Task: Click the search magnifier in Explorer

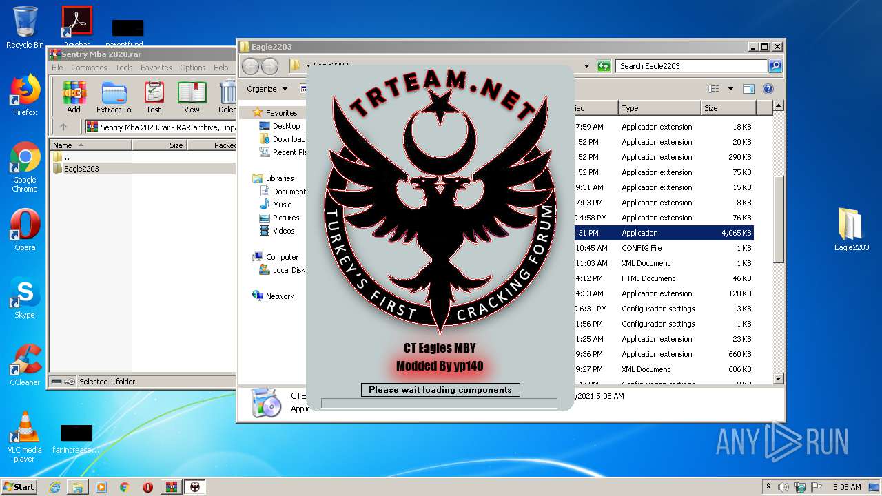Action: [775, 66]
